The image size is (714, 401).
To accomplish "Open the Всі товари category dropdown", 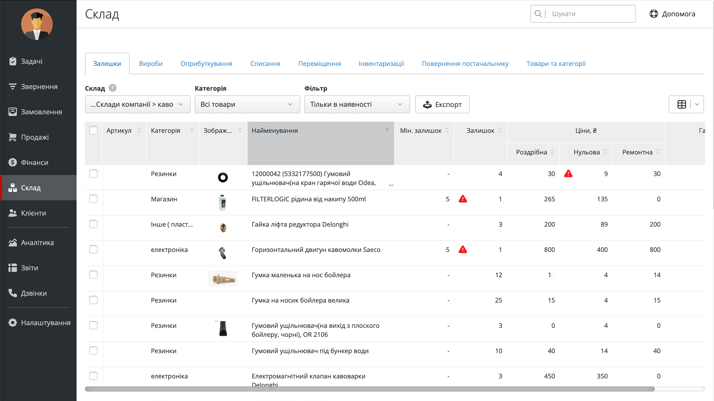I will pos(247,104).
